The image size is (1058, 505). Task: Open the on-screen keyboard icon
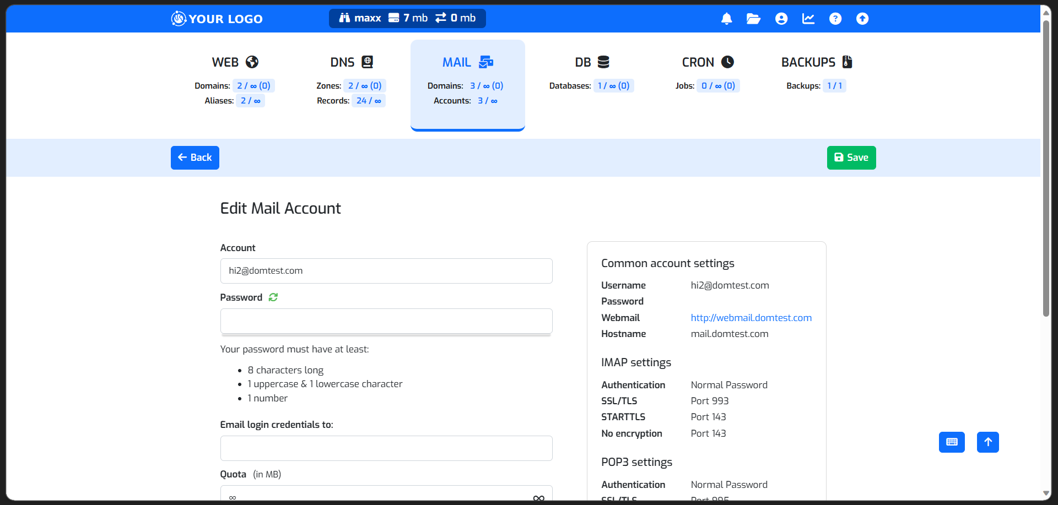click(x=952, y=442)
